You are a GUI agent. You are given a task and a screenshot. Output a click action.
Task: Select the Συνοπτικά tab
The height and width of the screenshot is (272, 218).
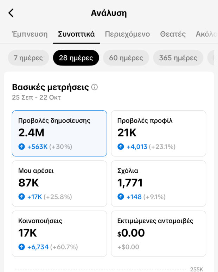point(76,34)
